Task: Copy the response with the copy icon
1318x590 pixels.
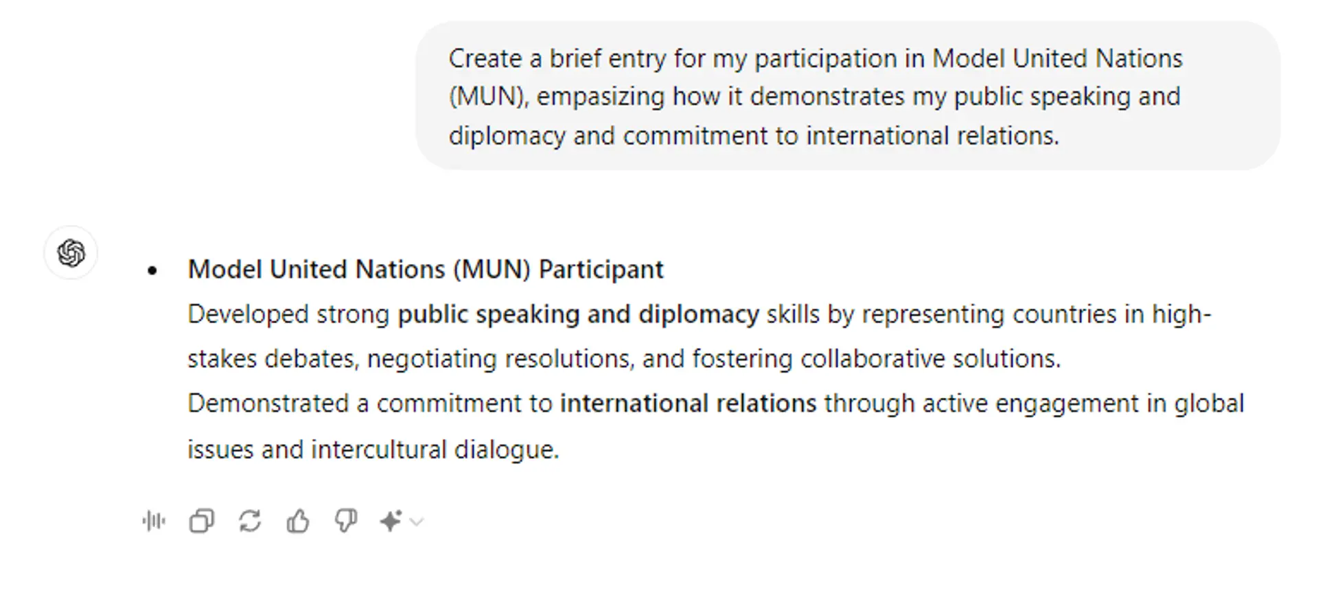Action: pos(202,521)
